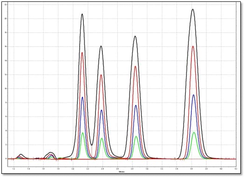Click the 2 label on the y-axis
Screen dimensions: 245x178
[x=6, y=144]
